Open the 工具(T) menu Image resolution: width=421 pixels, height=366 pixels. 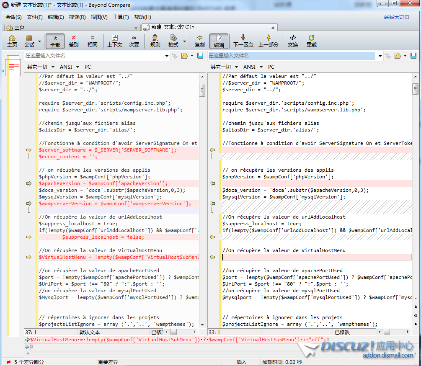pyautogui.click(x=121, y=17)
